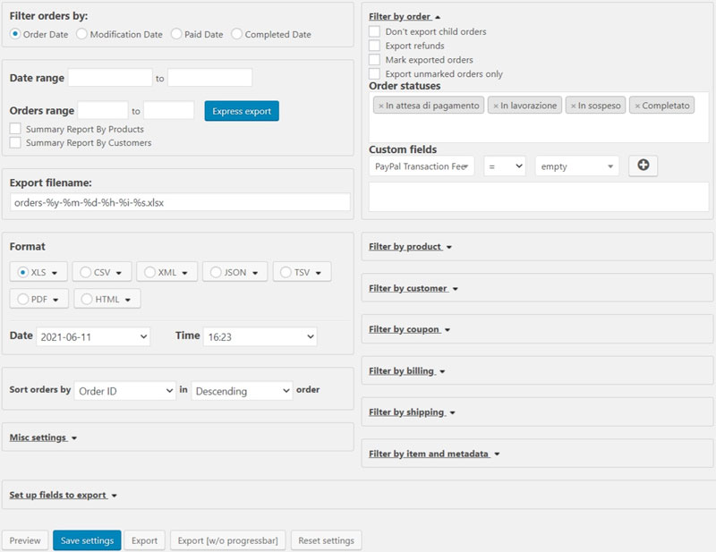
Task: Open the Sort orders by dropdown
Action: point(125,391)
